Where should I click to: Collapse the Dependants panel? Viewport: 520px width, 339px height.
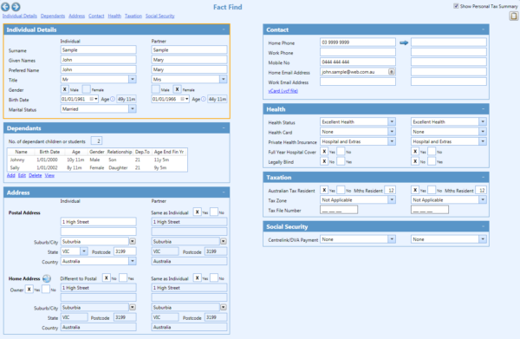click(x=224, y=128)
